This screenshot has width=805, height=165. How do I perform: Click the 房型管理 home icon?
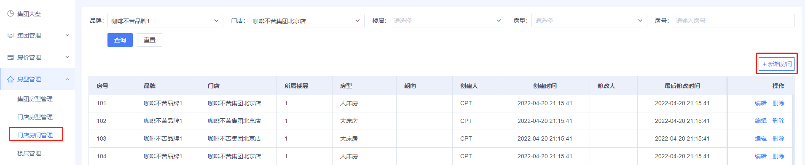11,79
